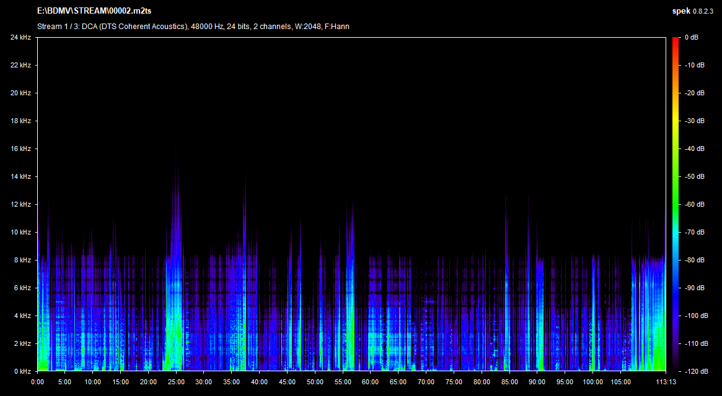Click the red top of the dB color scale
The width and height of the screenshot is (722, 396).
(x=675, y=40)
